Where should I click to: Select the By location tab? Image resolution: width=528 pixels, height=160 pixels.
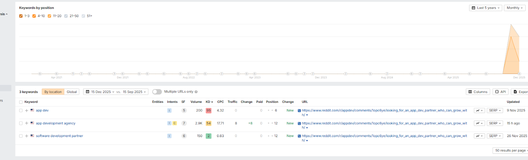click(53, 92)
